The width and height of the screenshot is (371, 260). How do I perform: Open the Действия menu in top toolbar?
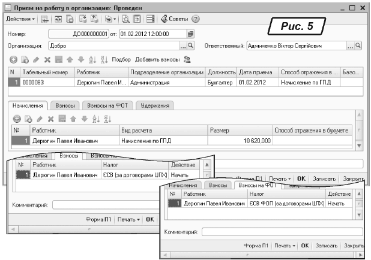(x=21, y=19)
